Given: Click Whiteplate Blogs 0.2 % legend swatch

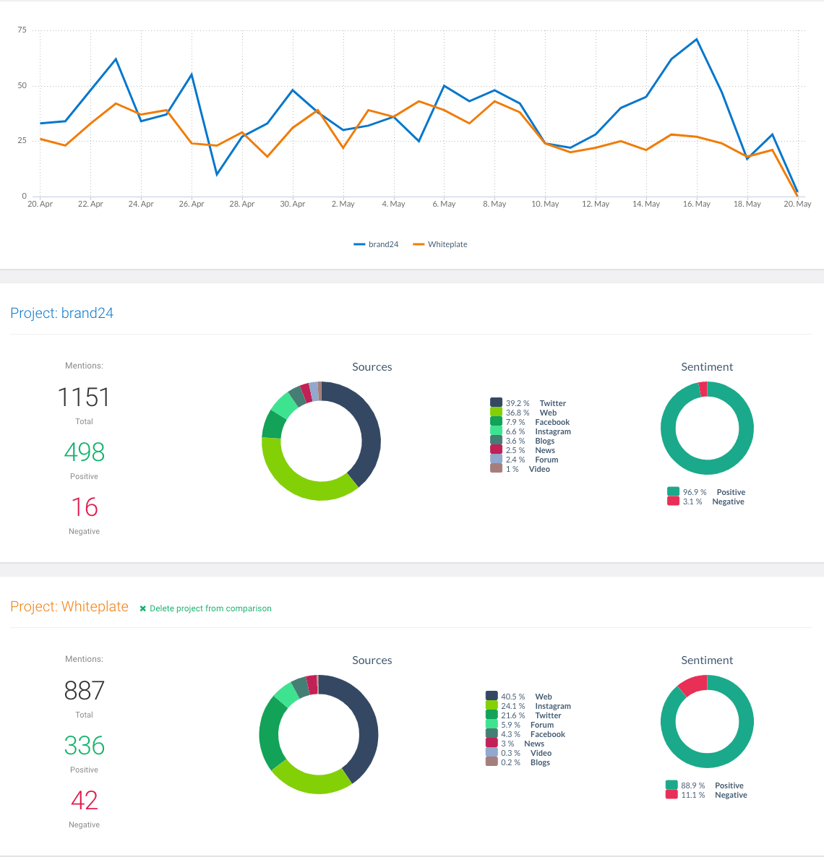Looking at the screenshot, I should pyautogui.click(x=492, y=762).
